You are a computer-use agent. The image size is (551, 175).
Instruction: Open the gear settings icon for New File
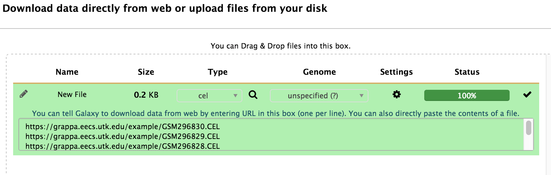click(x=397, y=95)
